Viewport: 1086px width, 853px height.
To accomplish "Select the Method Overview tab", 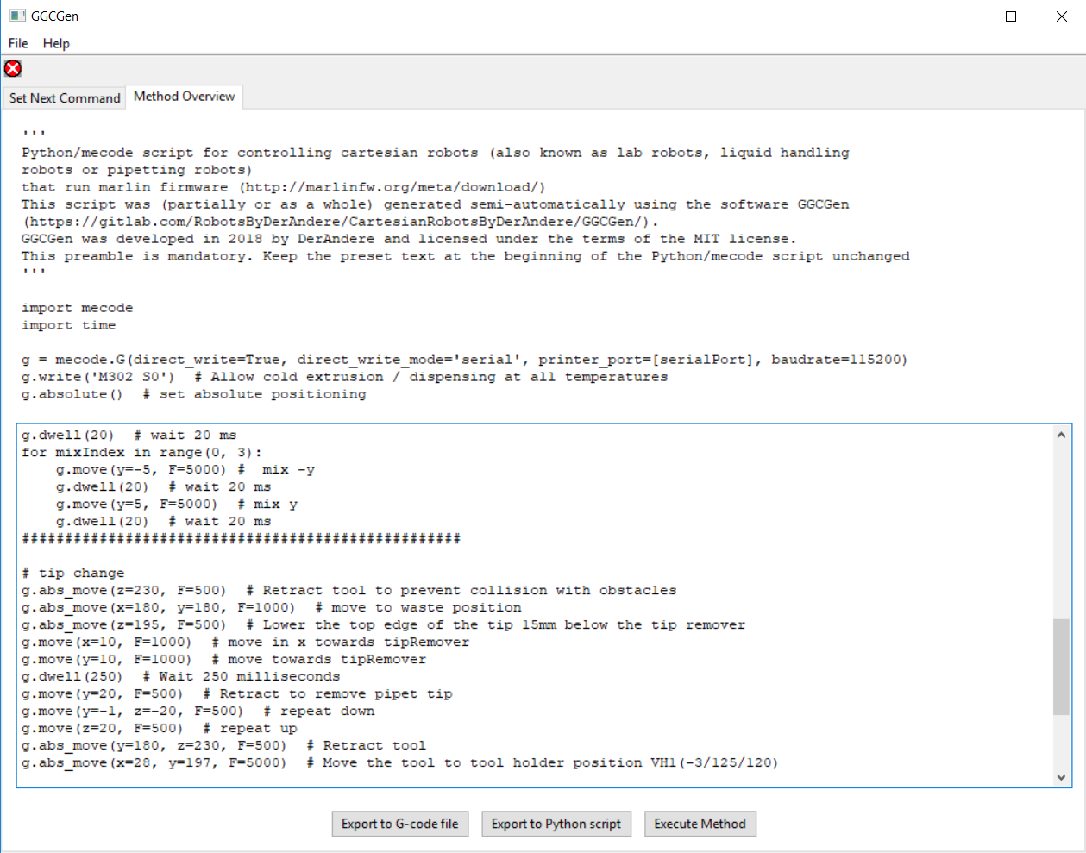I will [x=184, y=97].
